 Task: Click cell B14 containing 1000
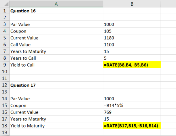click(132, 98)
